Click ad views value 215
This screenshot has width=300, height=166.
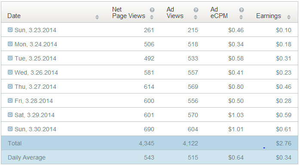[193, 30]
